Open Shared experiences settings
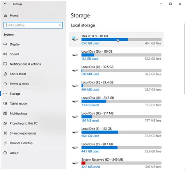185x170 pixels. click(x=23, y=133)
